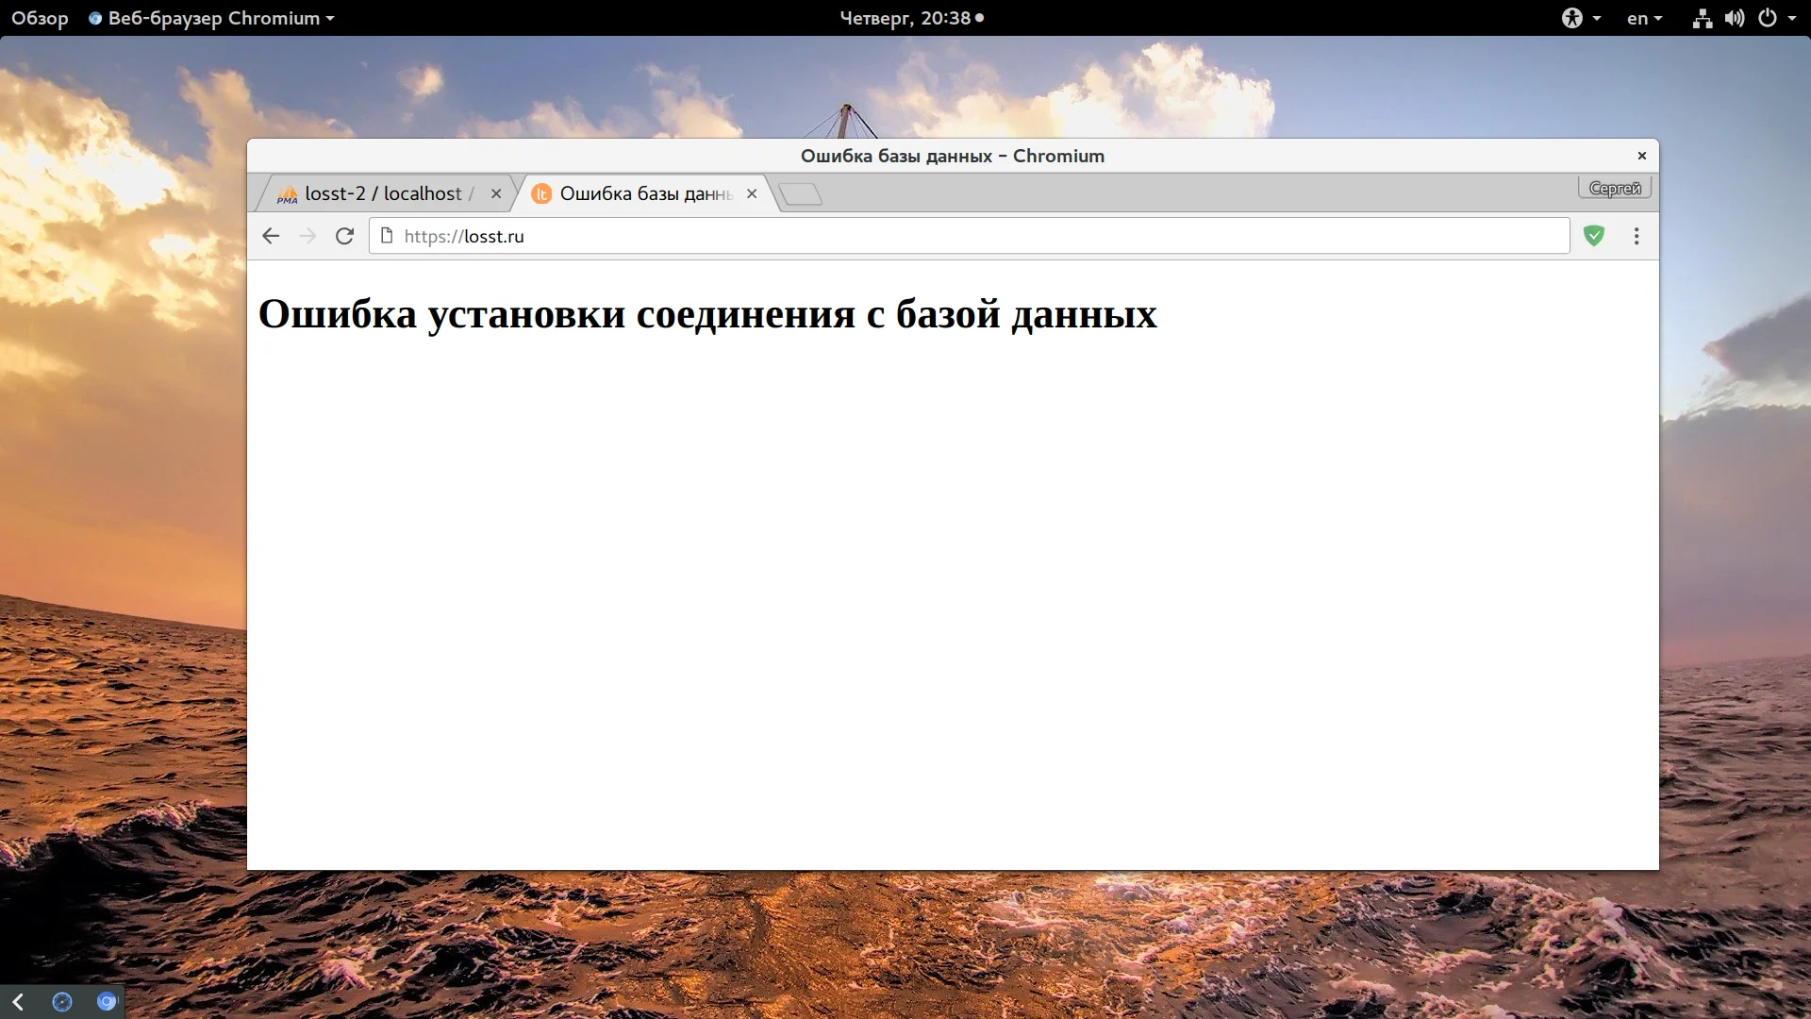
Task: Expand the accessibility menu in top bar
Action: (1581, 18)
